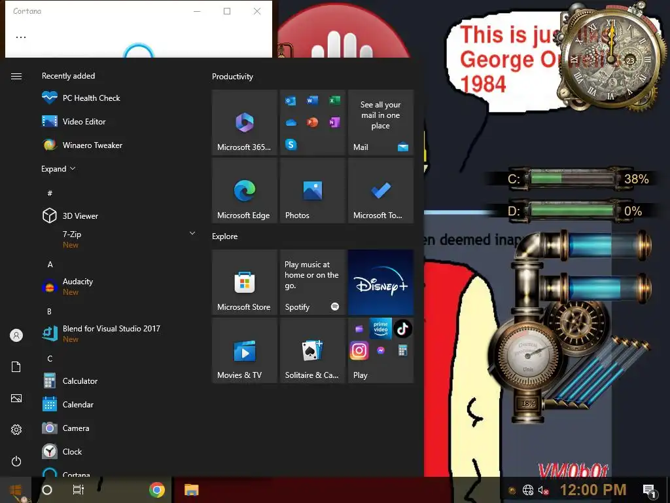
Task: Click the Cortana window ellipsis menu
Action: pos(21,37)
